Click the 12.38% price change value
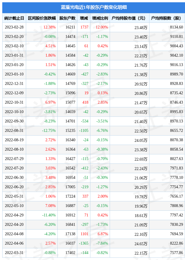 49,27
